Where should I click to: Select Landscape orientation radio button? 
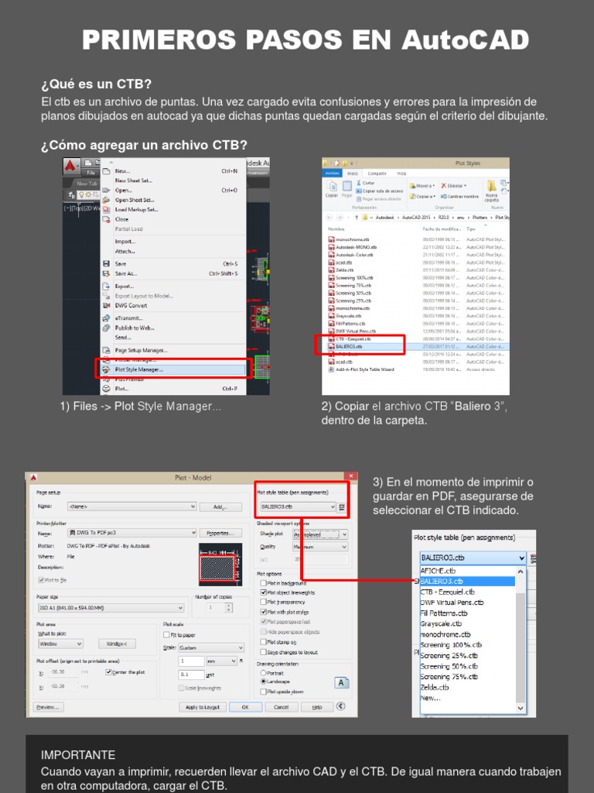[x=263, y=681]
